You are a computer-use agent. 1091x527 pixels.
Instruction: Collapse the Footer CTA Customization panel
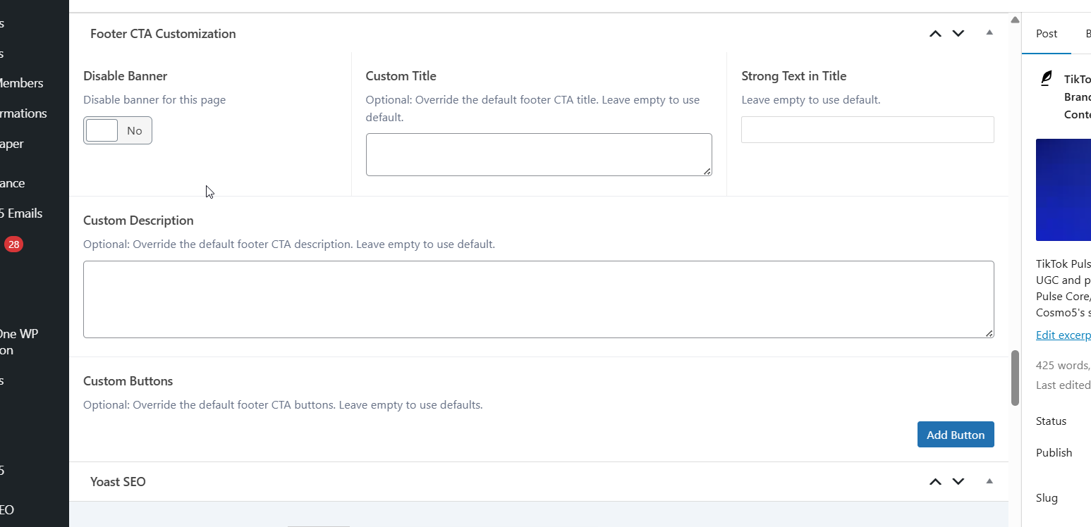(x=989, y=33)
